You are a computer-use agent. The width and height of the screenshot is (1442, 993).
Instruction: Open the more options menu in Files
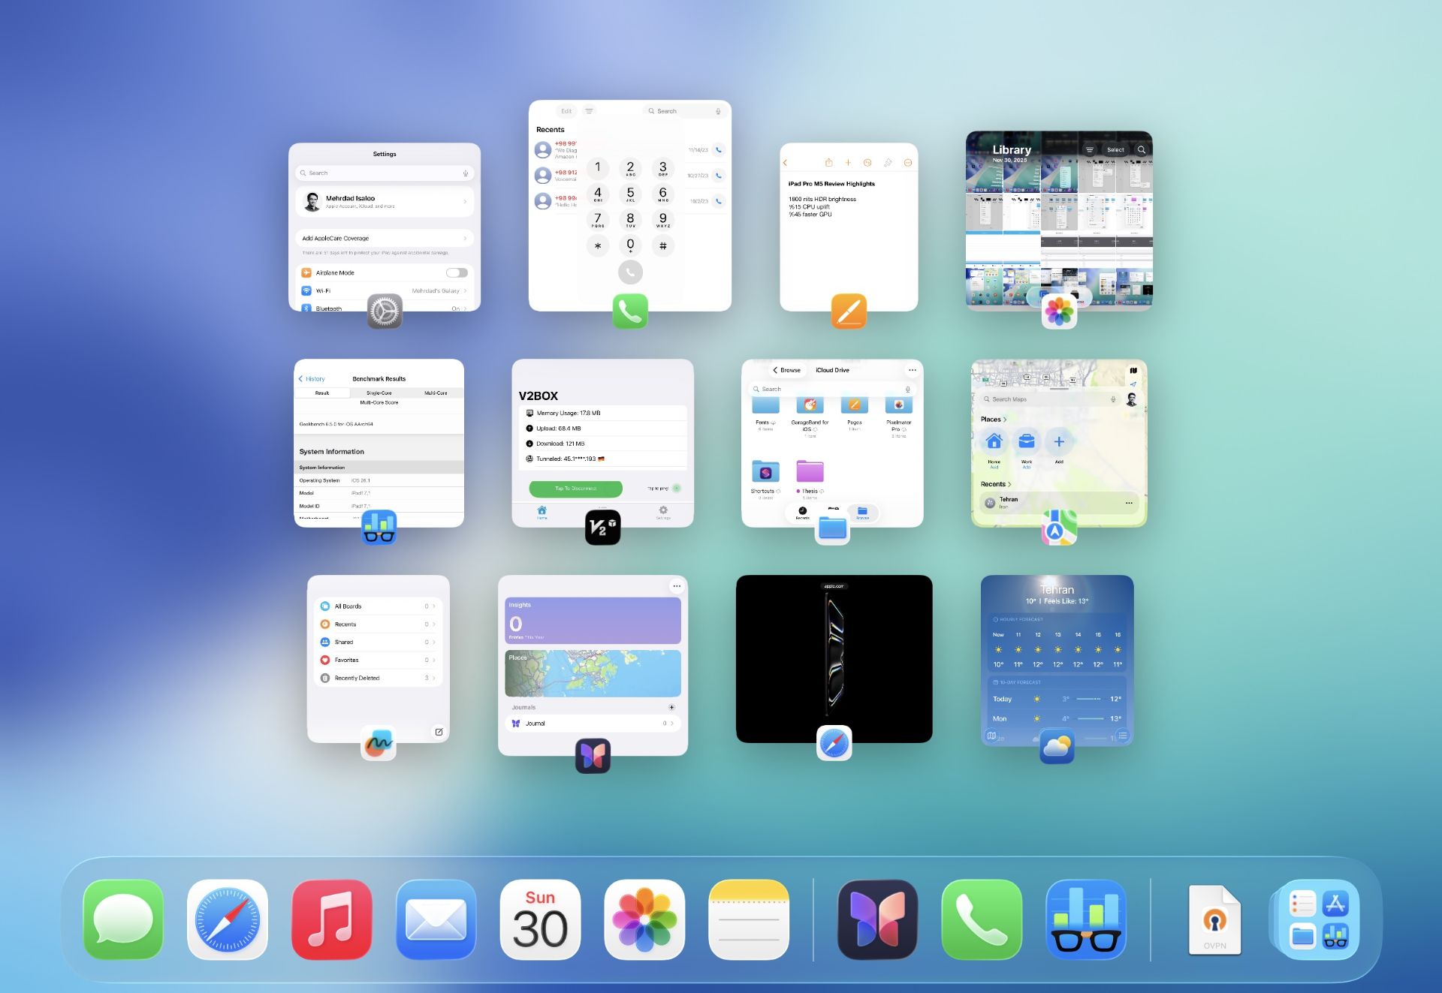(x=912, y=370)
